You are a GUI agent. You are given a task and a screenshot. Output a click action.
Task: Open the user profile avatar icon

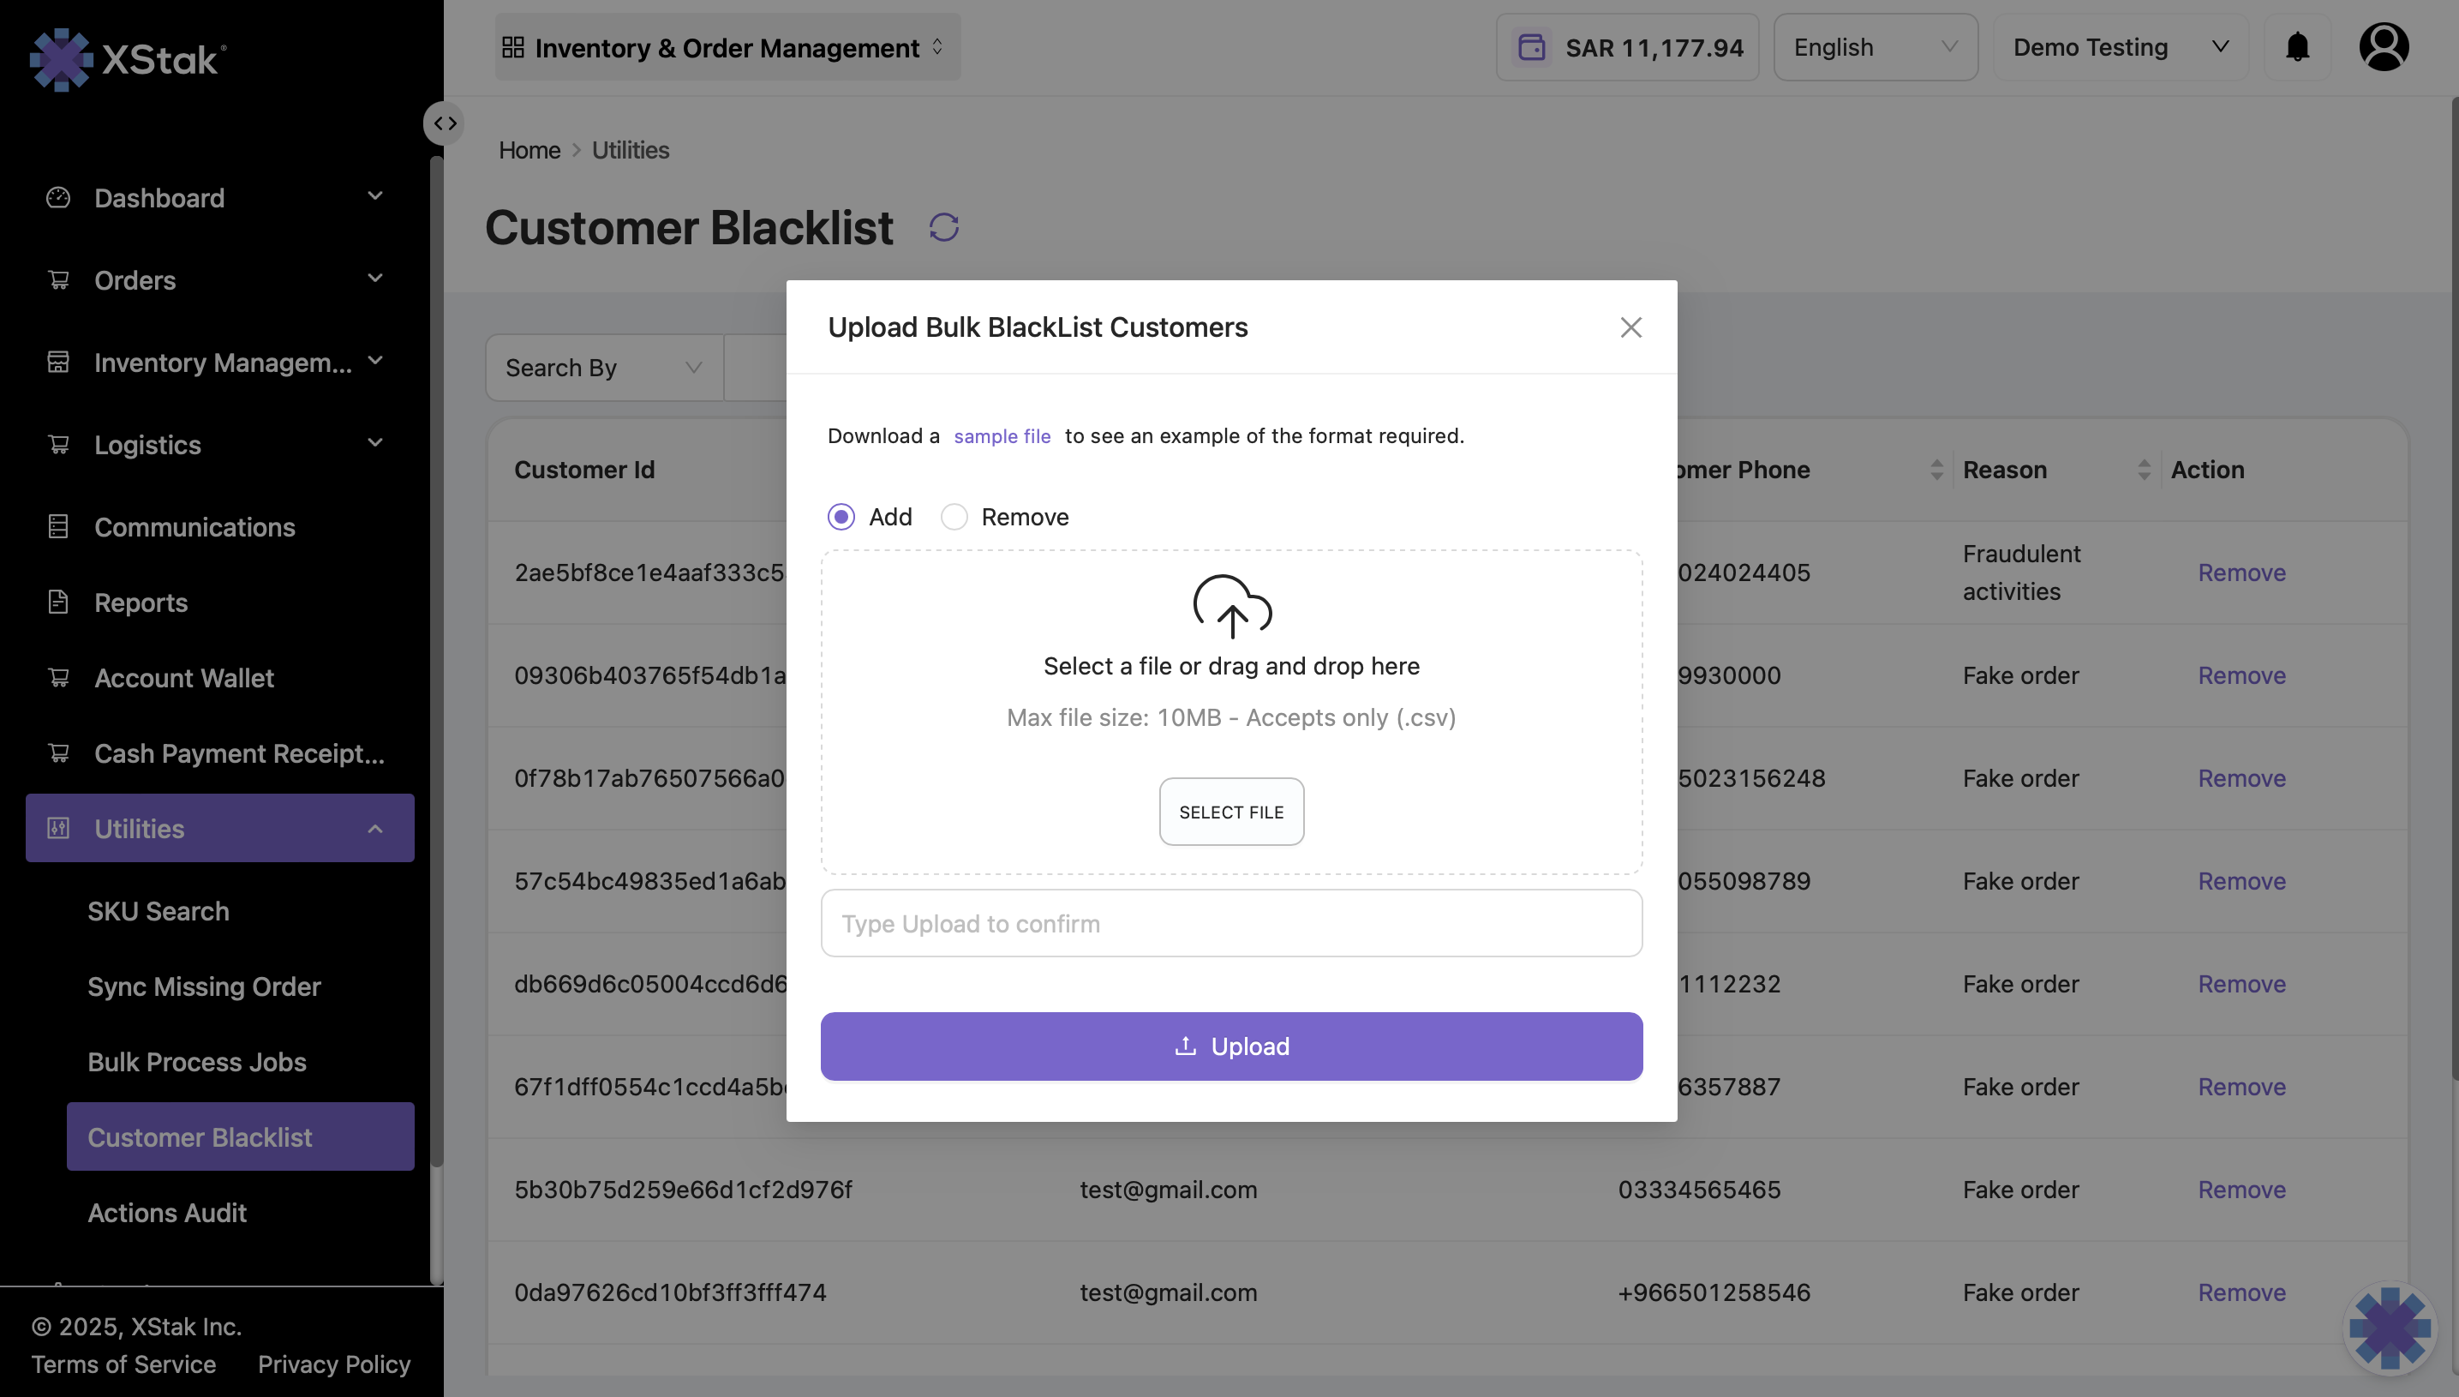pos(2384,47)
